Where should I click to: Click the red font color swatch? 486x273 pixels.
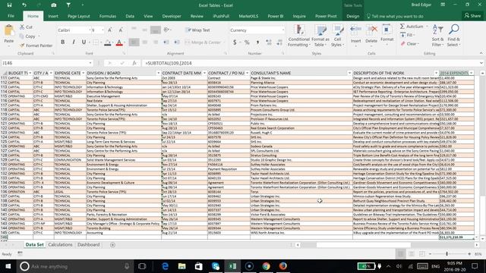coord(119,42)
